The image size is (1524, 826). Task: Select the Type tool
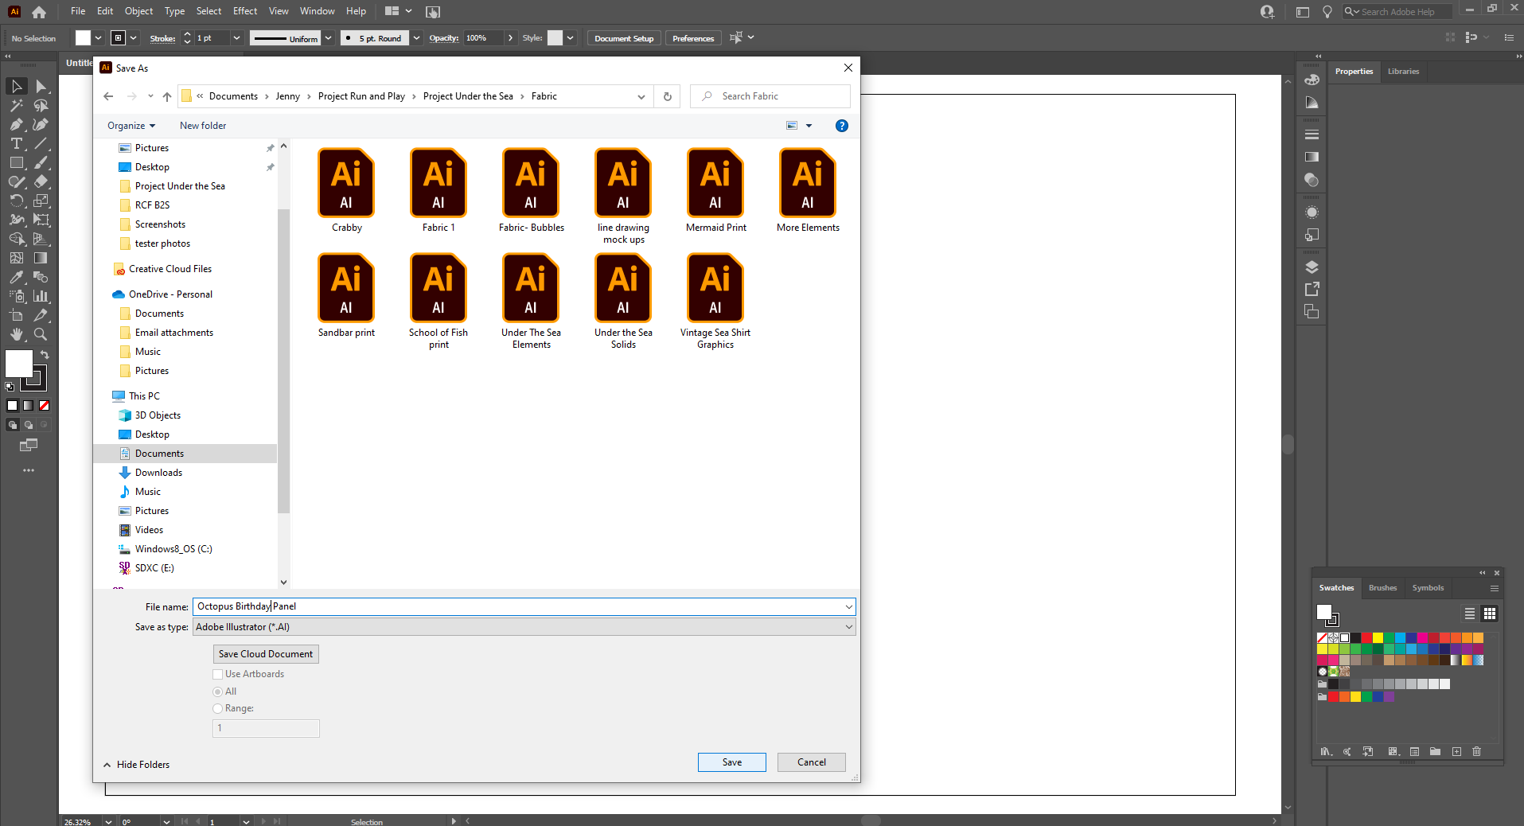tap(17, 143)
